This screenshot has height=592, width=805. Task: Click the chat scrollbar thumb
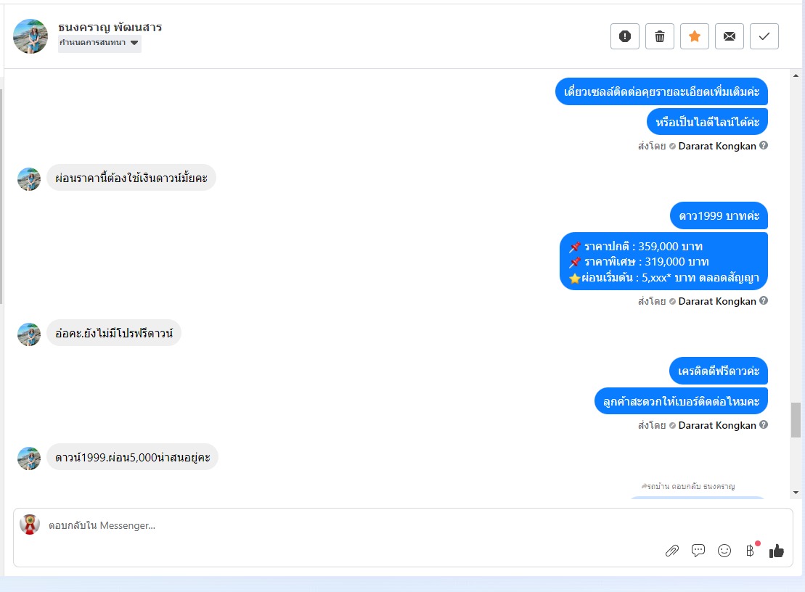tap(796, 420)
